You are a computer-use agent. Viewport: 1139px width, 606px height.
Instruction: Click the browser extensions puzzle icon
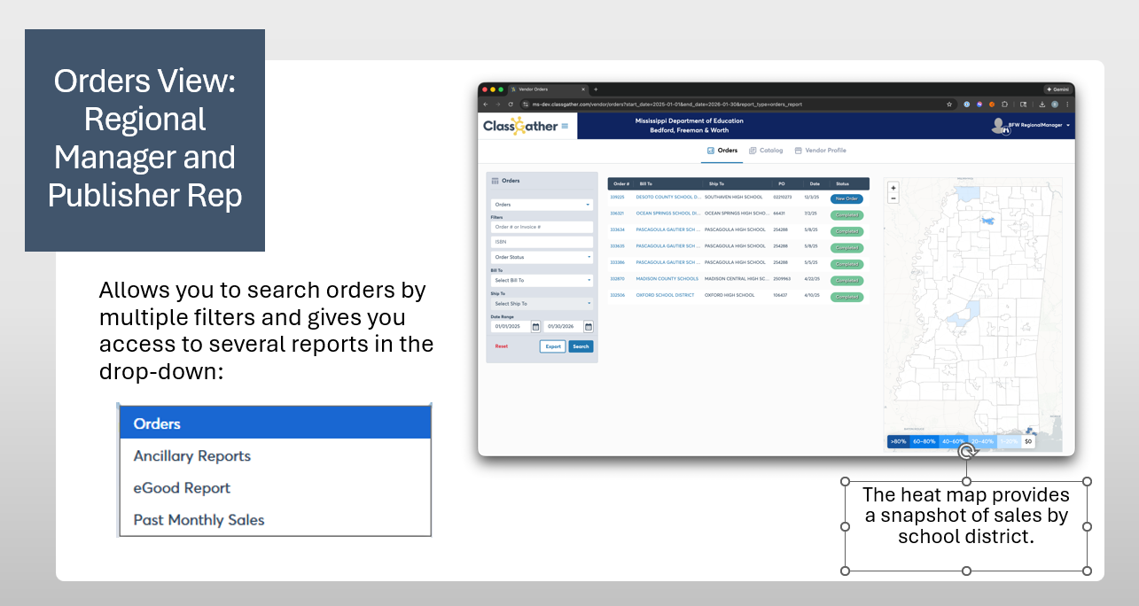point(1004,104)
